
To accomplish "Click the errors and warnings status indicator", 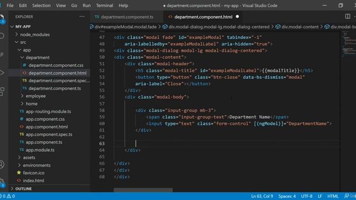I will click(8, 196).
